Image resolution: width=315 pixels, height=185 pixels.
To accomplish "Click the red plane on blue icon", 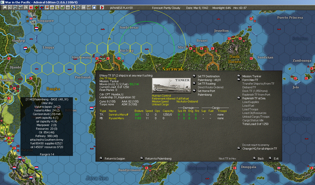I will tap(42, 8).
